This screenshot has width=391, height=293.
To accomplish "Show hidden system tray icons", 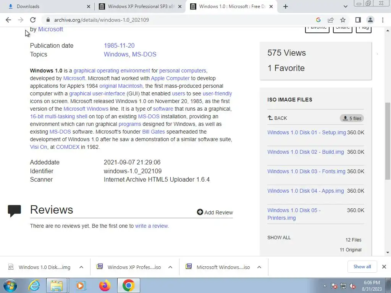I will pos(325,286).
